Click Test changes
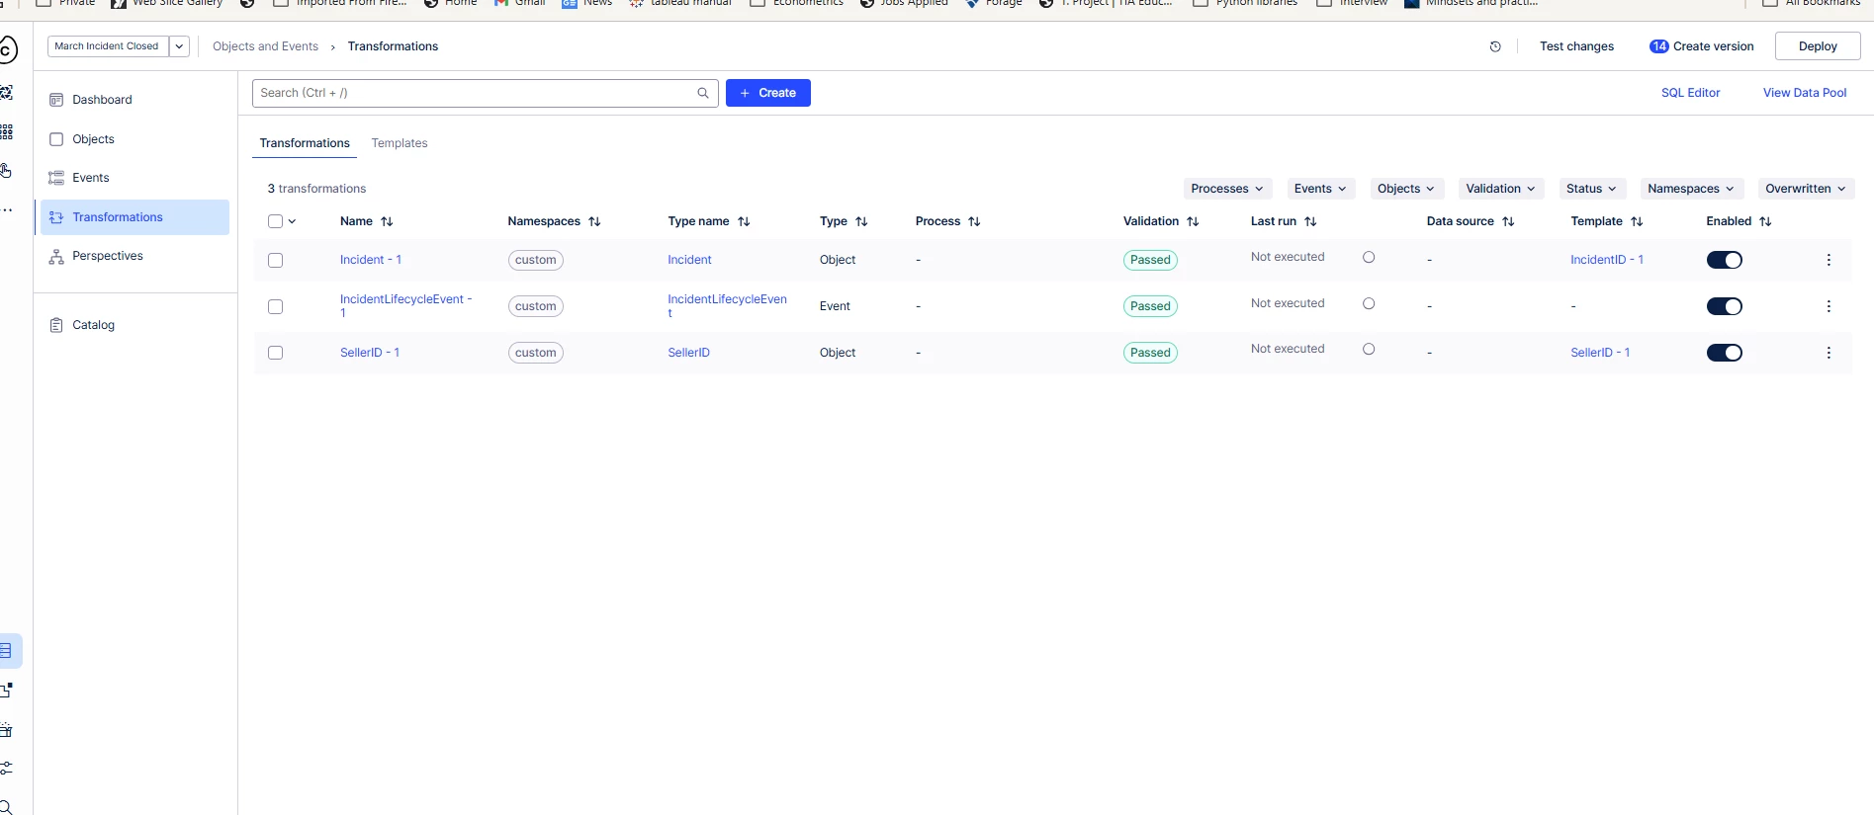 coord(1576,46)
